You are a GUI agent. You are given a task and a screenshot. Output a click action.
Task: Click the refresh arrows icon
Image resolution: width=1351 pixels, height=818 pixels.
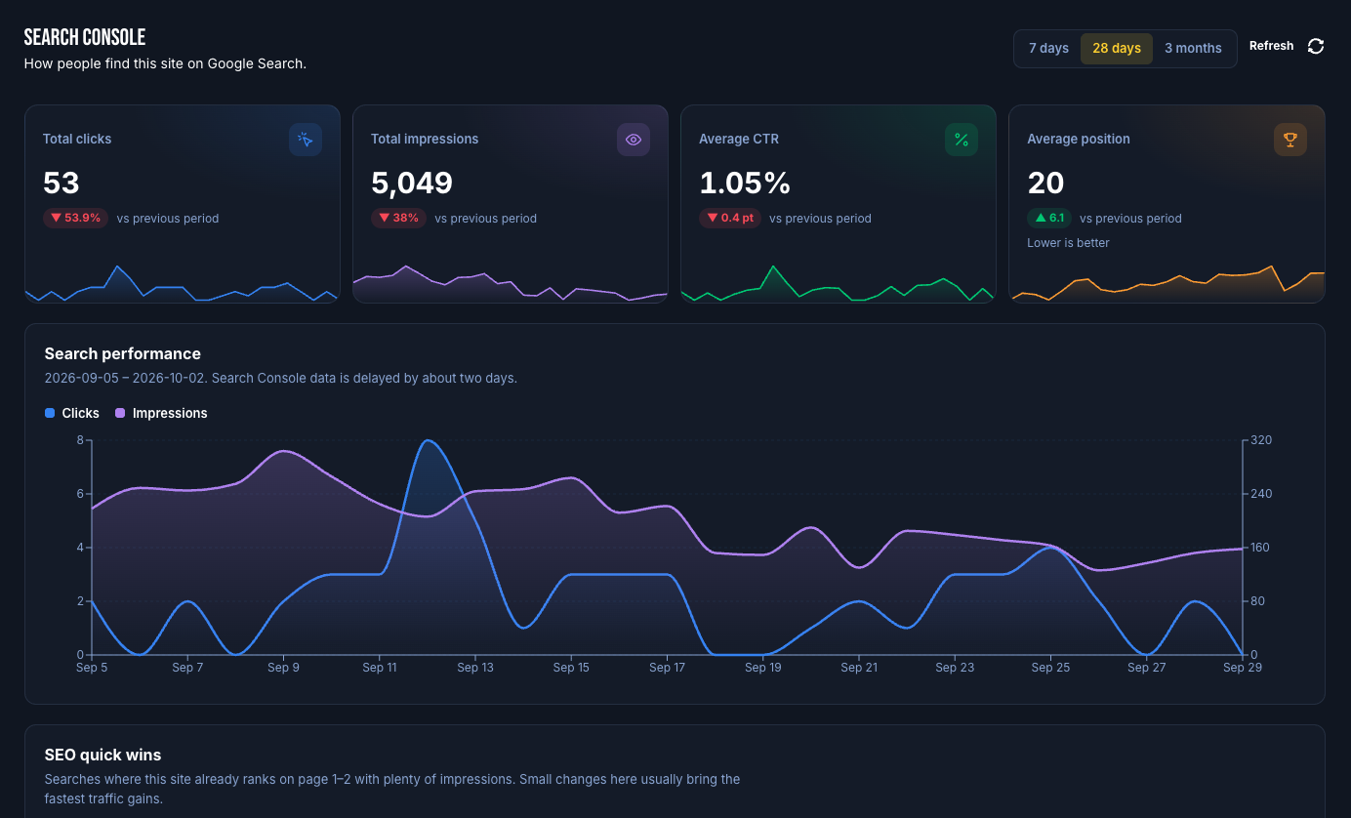tap(1316, 47)
